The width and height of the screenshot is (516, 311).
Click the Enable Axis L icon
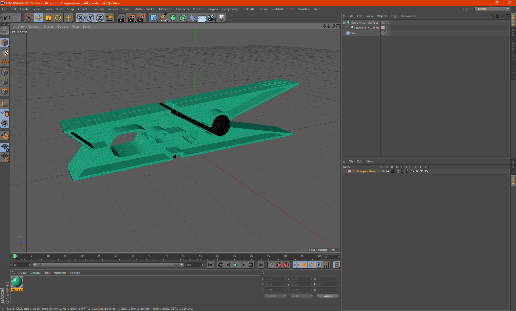[5, 104]
